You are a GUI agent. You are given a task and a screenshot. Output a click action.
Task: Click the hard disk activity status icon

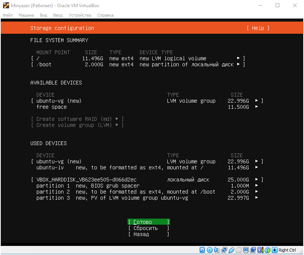pos(202,250)
